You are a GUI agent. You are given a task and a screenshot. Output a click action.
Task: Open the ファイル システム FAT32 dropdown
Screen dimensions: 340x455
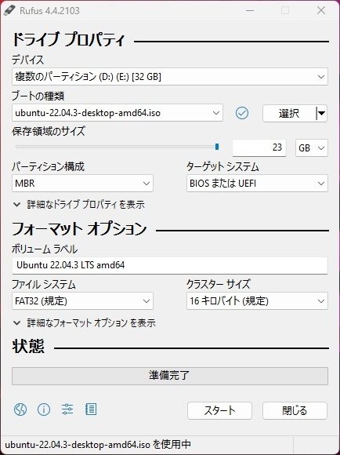[x=82, y=301]
